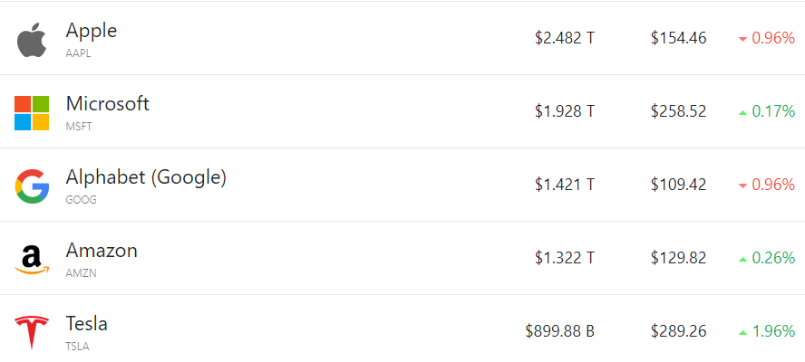Click the red Tesla logo

coord(32,332)
